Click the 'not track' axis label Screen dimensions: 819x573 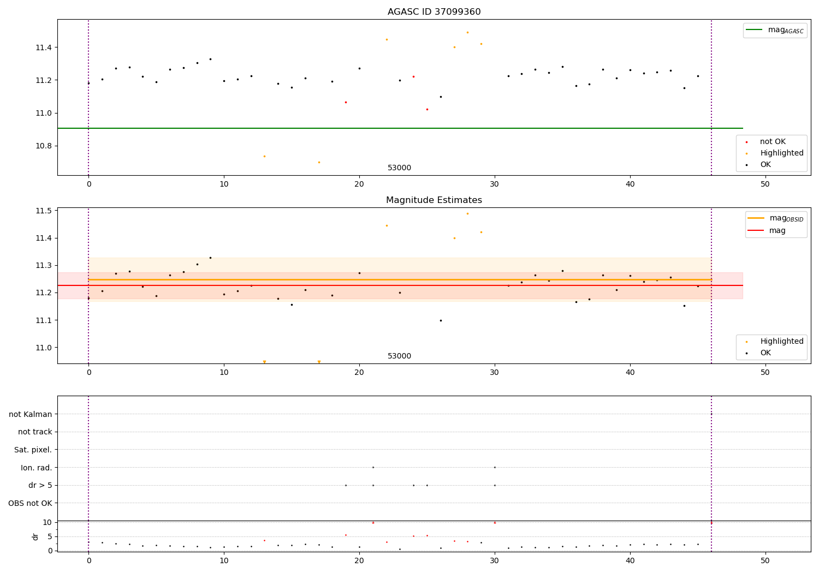[x=35, y=432]
